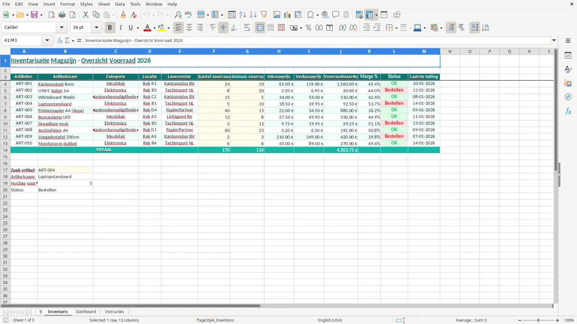Screen dimensions: 577x324
Task: Click the Clone Formatting paintbrush icon
Action: coord(123,15)
